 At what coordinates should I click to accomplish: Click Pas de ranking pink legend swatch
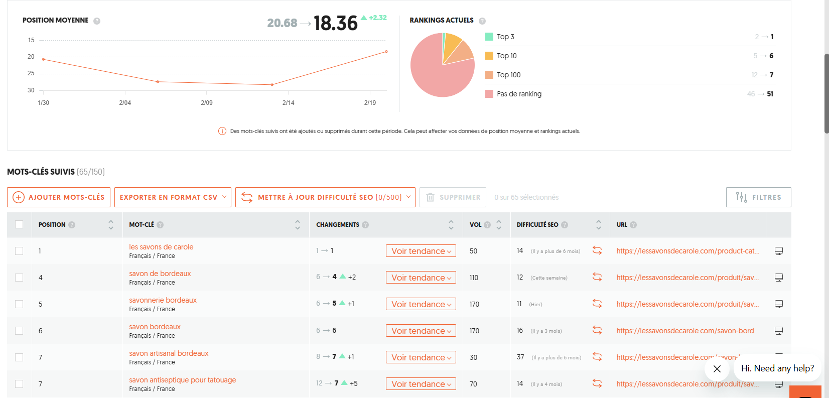tap(489, 94)
